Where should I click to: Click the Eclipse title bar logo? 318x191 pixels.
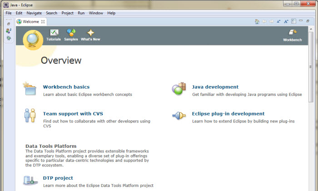coord(6,5)
